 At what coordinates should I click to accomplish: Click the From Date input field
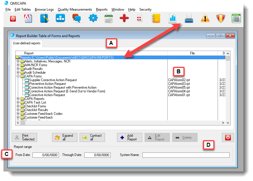[45, 155]
